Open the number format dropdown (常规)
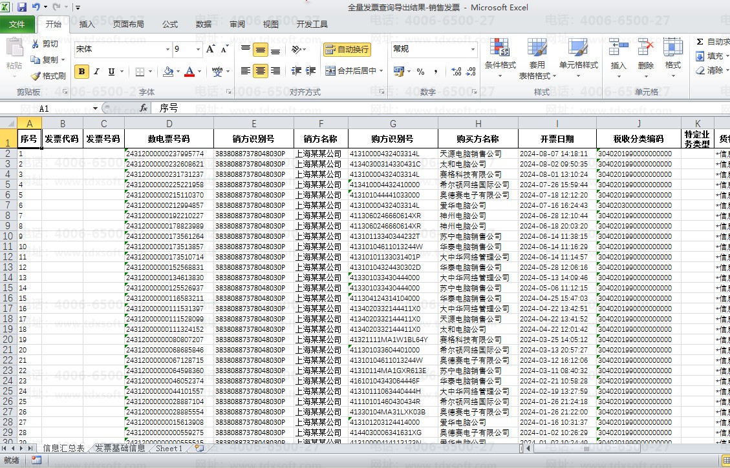730x468 pixels. click(473, 49)
